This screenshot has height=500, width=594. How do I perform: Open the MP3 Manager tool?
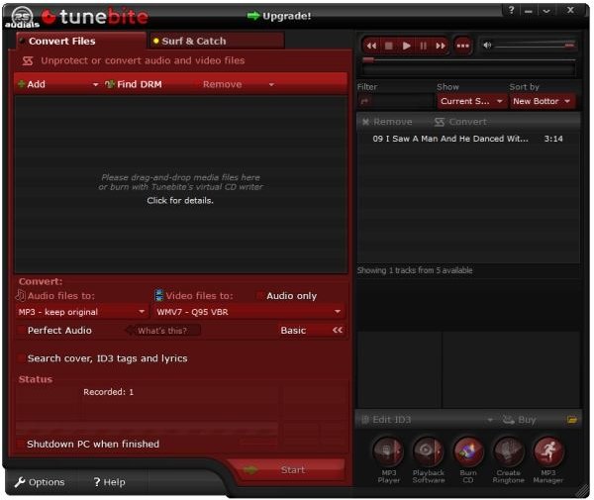[x=548, y=459]
